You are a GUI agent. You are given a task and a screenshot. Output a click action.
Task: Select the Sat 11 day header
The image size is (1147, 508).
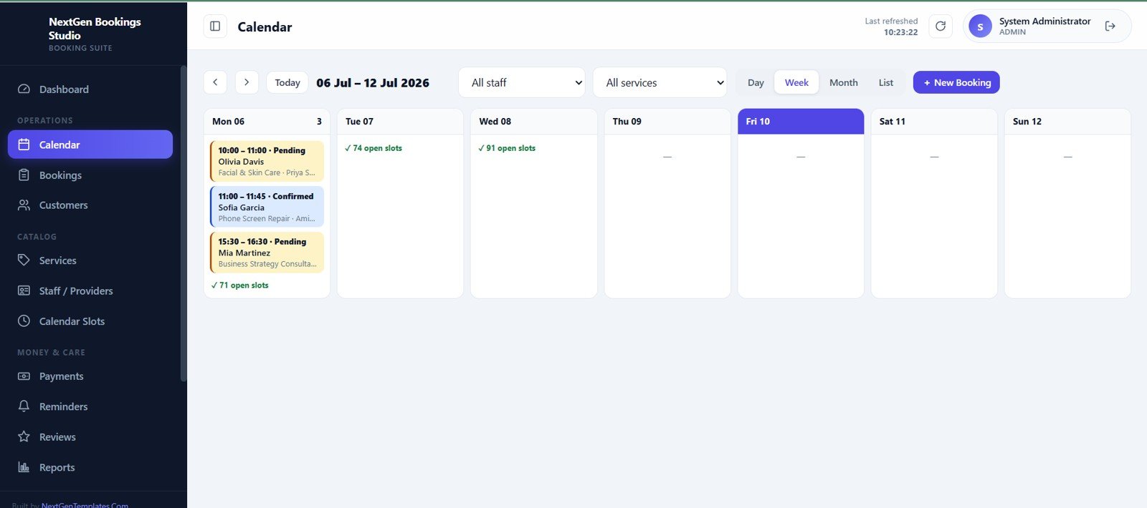(x=934, y=122)
